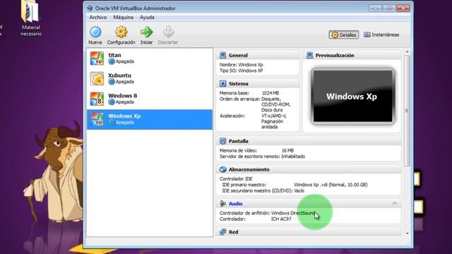Minimize the VirtualBox window
The width and height of the screenshot is (452, 254).
(x=375, y=8)
